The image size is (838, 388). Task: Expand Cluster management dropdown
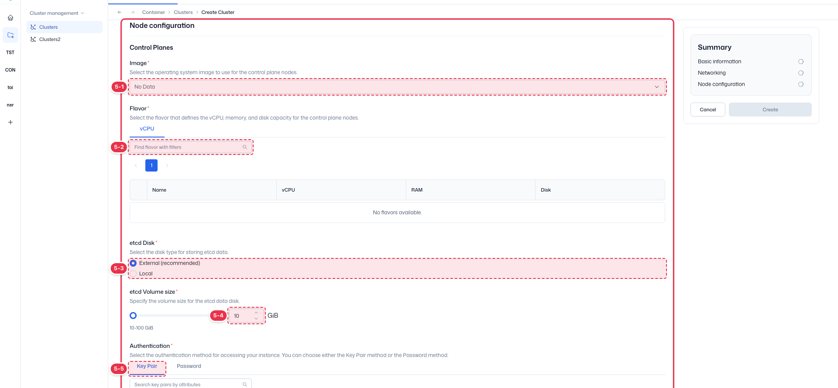57,13
